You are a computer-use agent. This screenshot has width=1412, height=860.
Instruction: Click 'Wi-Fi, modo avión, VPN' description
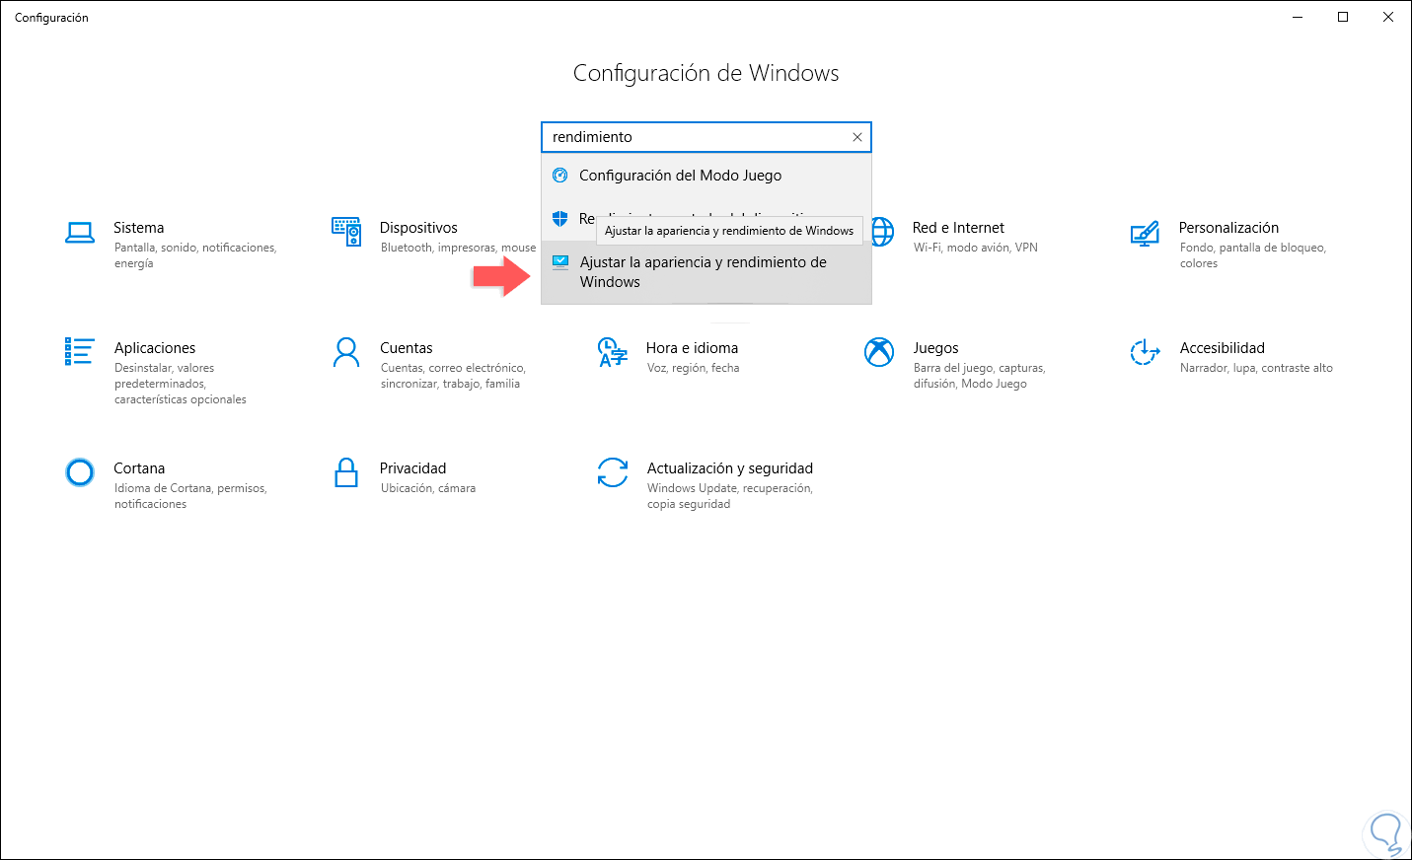pos(976,248)
